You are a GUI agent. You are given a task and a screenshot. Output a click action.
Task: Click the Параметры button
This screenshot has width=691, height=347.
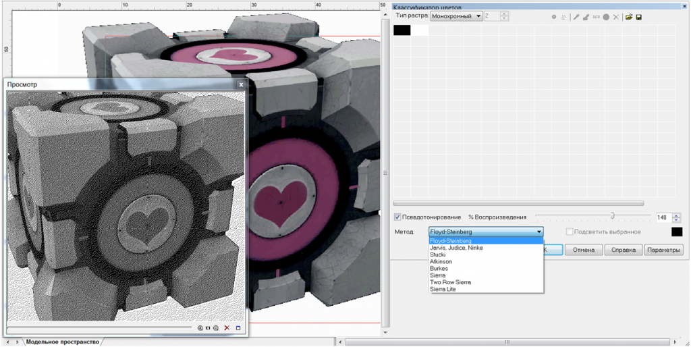(663, 250)
